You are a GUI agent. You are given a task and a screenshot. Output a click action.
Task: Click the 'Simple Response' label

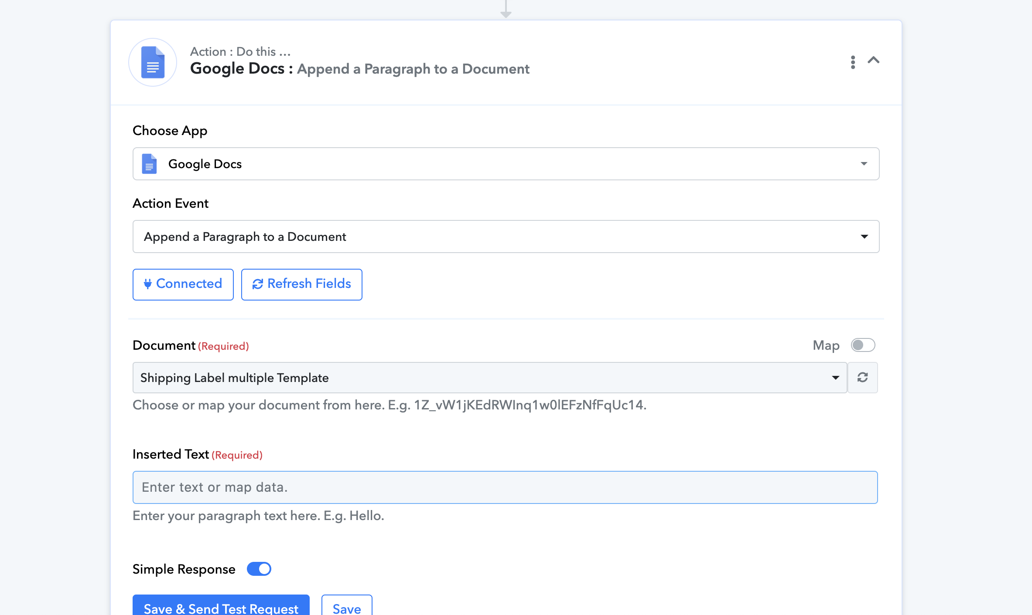pos(184,569)
